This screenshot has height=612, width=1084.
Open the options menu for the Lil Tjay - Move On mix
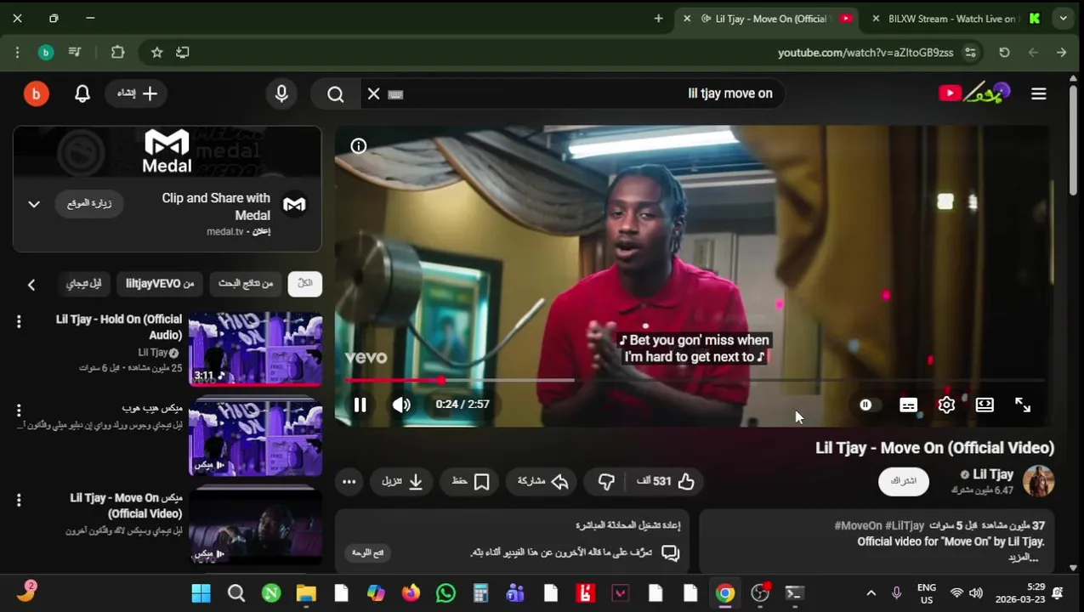tap(19, 501)
